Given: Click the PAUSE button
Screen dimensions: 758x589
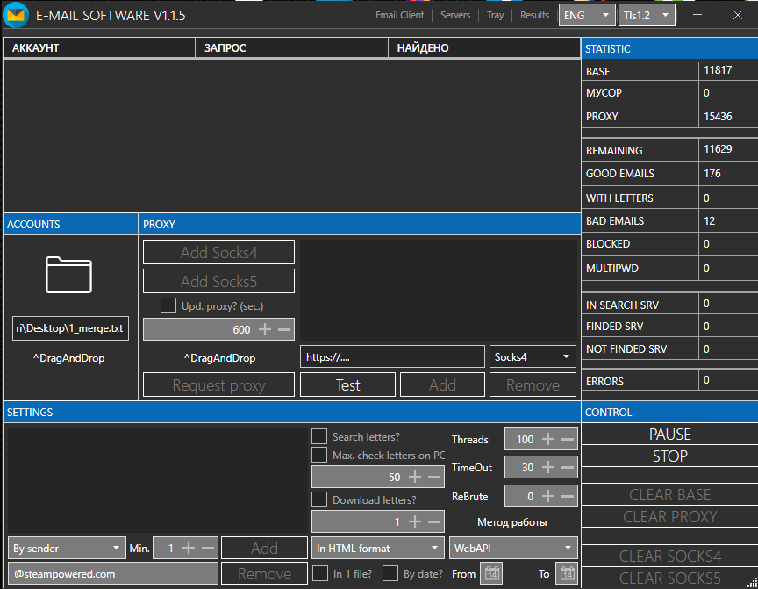Looking at the screenshot, I should pyautogui.click(x=669, y=435).
